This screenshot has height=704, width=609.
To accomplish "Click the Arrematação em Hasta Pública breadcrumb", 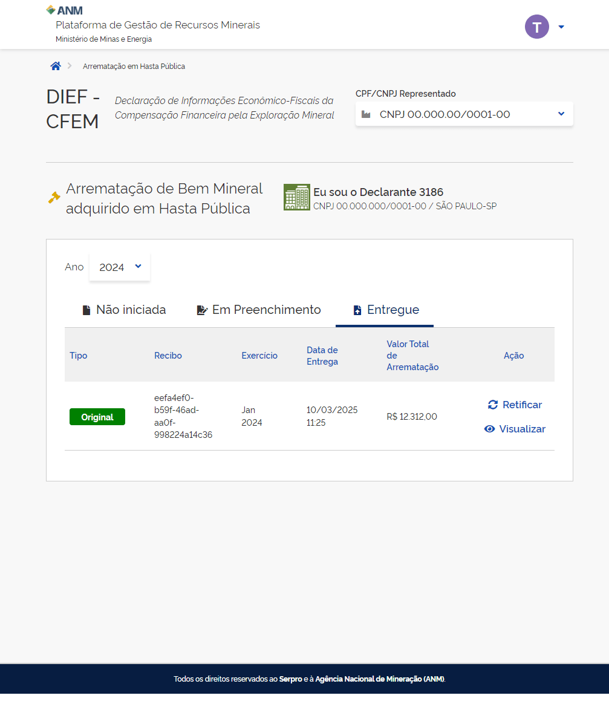I will coord(134,67).
